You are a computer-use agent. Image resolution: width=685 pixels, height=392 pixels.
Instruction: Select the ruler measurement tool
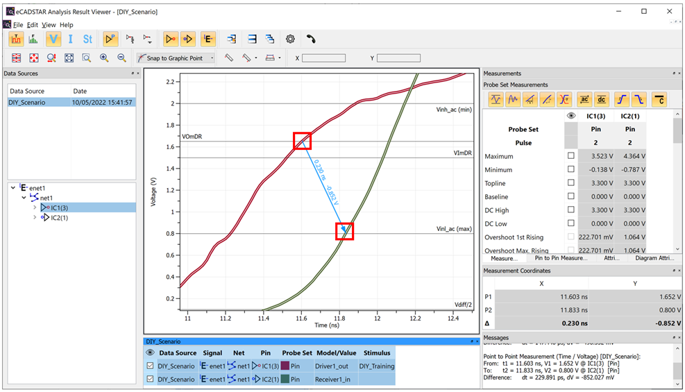[x=229, y=58]
